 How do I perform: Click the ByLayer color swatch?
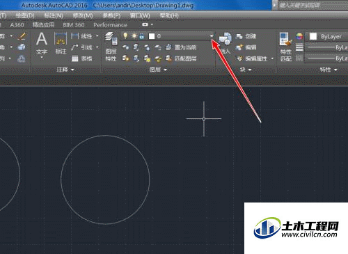313,36
